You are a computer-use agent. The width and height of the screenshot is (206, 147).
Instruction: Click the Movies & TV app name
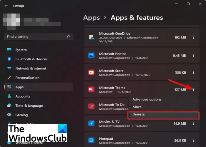pyautogui.click(x=109, y=121)
